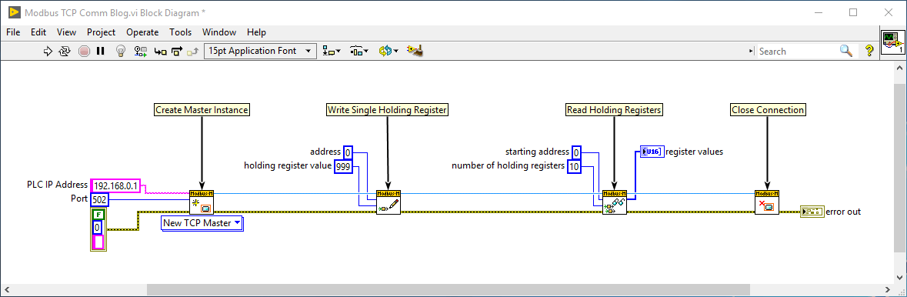Open the Project menu

(x=102, y=32)
